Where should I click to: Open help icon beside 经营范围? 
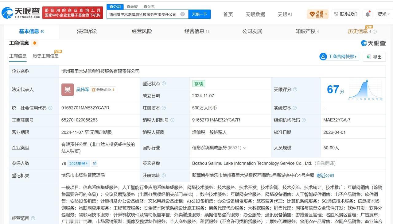click(x=33, y=218)
